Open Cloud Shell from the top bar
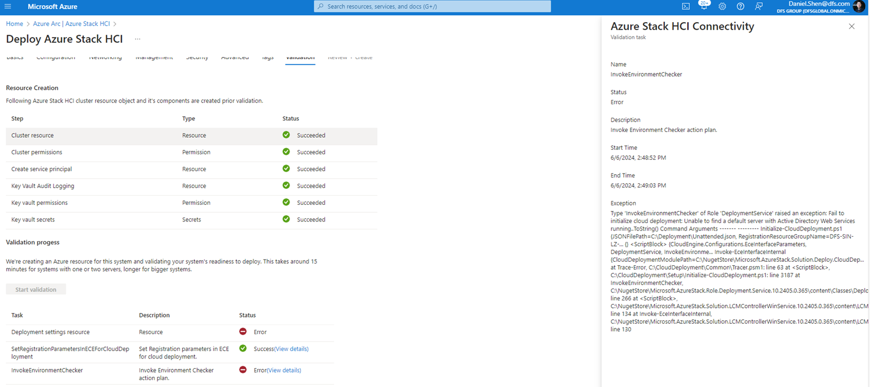This screenshot has width=870, height=387. pos(686,6)
